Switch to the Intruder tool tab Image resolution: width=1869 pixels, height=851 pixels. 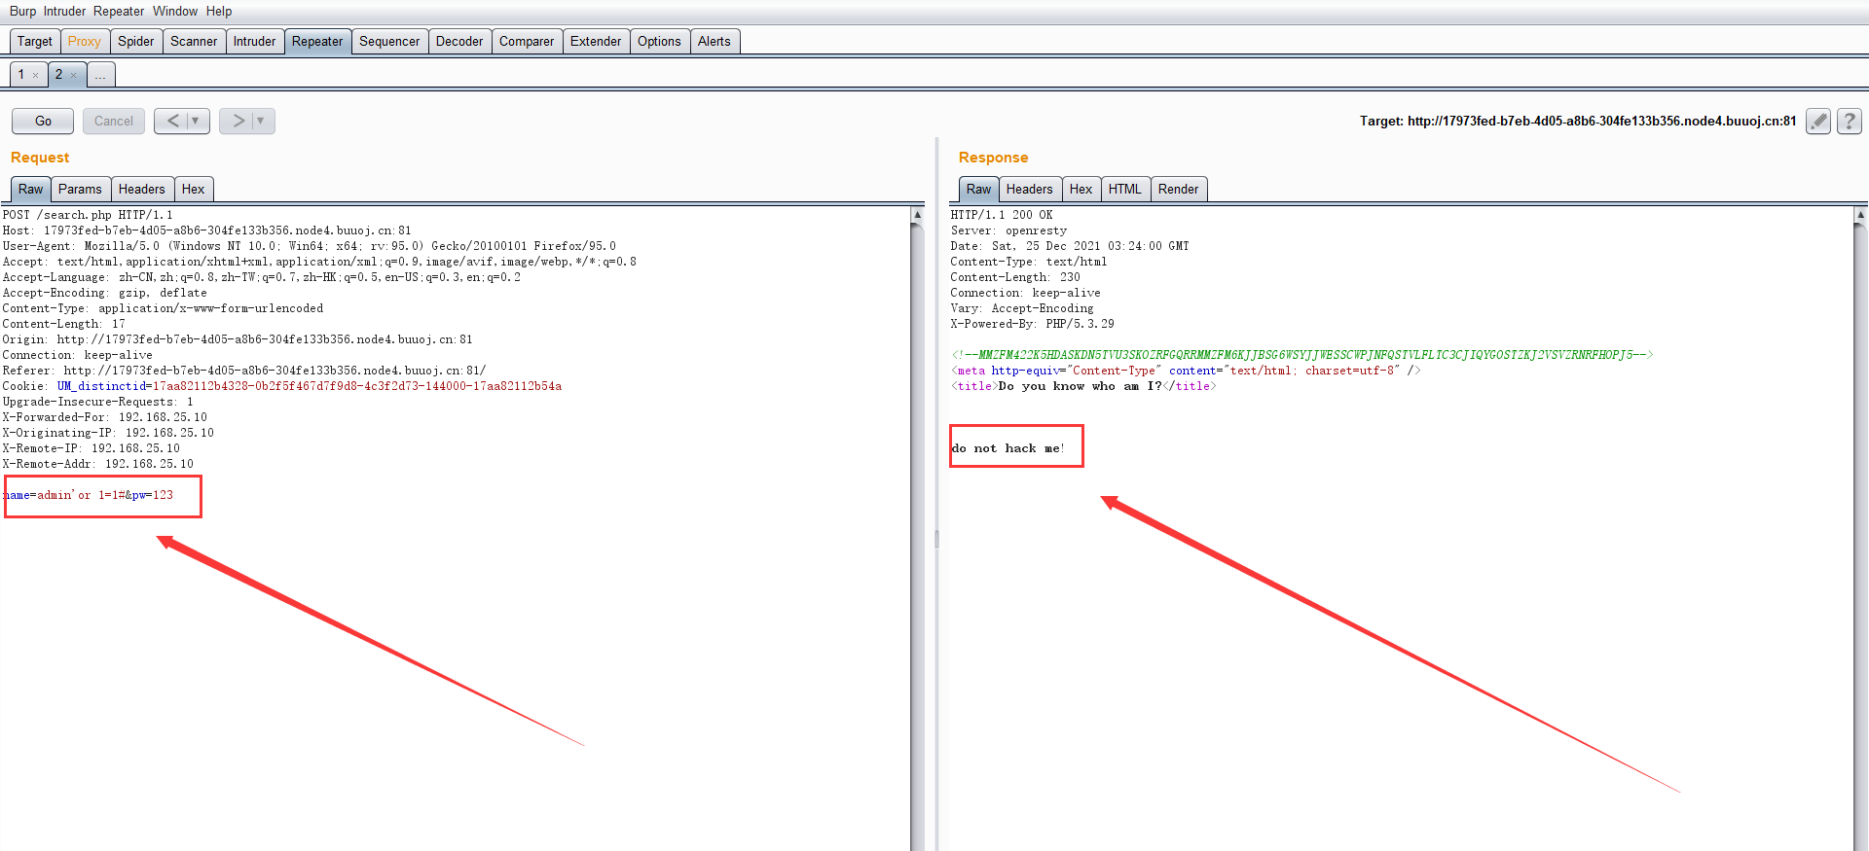coord(254,41)
